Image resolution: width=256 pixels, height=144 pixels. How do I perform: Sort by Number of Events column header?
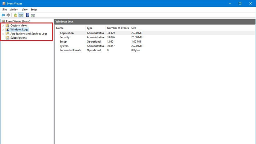[118, 28]
